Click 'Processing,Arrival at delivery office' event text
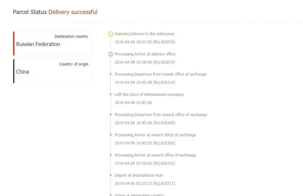 145,54
